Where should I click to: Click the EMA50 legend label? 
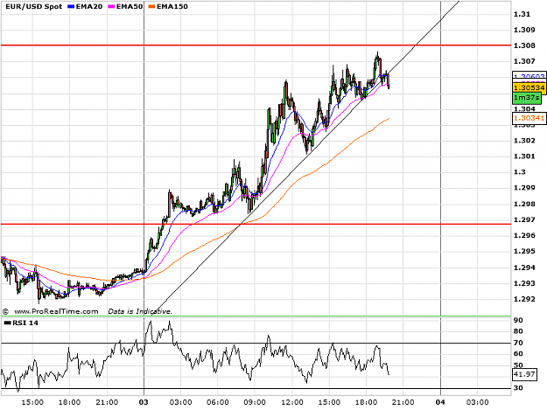pos(130,6)
